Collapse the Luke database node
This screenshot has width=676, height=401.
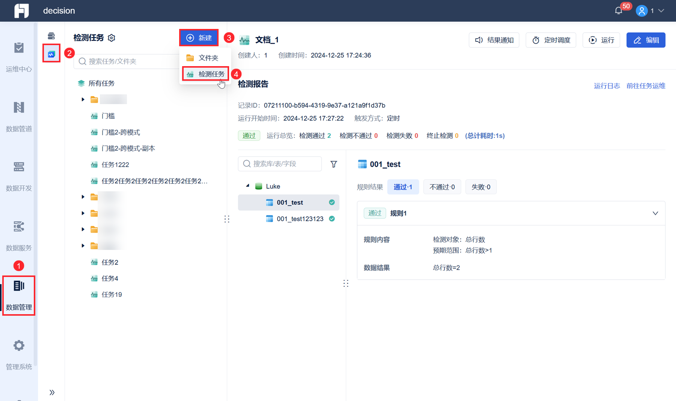tap(247, 186)
